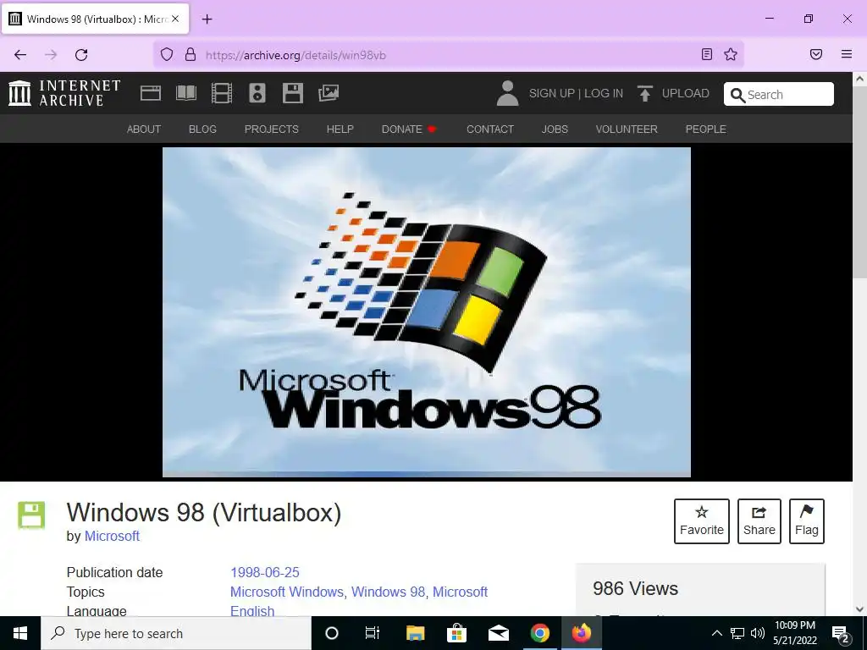Image resolution: width=867 pixels, height=650 pixels.
Task: Focus the Internet Archive Search field
Action: pos(779,94)
